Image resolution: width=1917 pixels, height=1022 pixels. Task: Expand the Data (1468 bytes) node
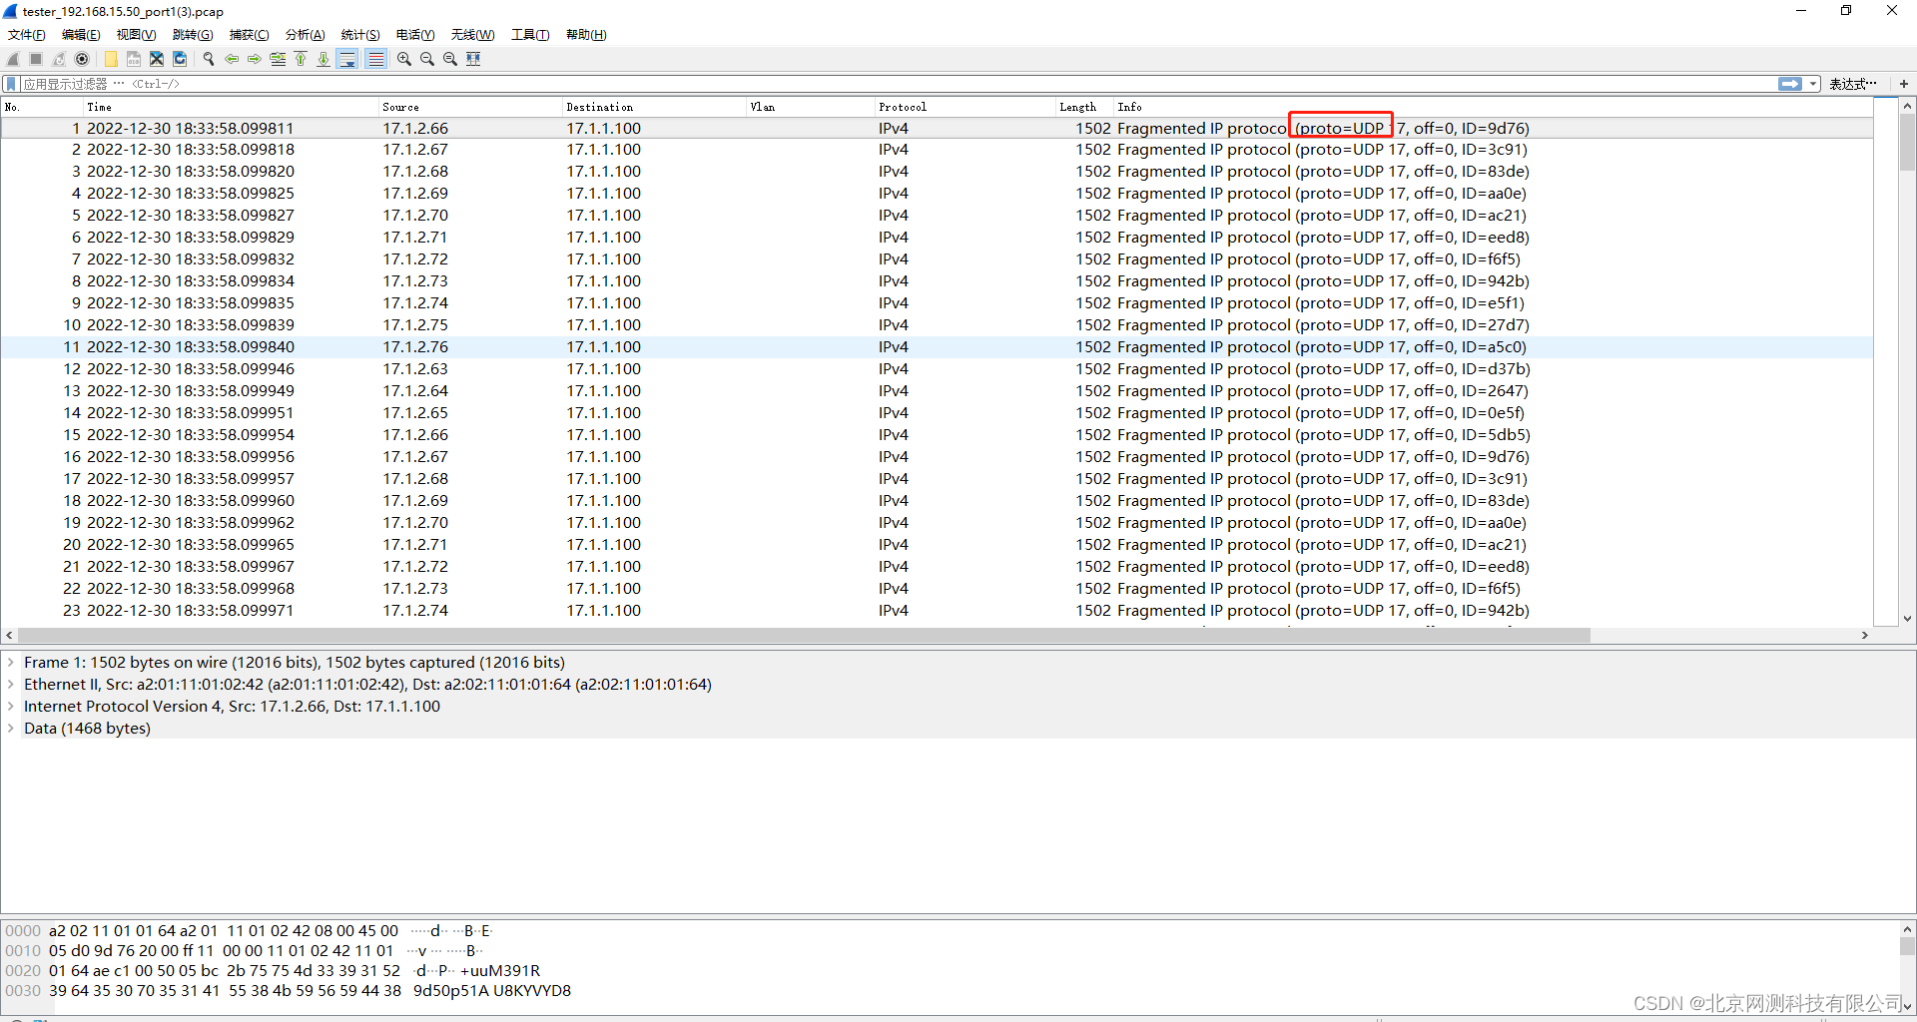click(x=11, y=729)
